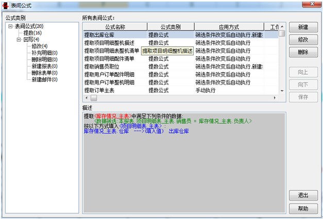Click 退出 to exit dialog
The width and height of the screenshot is (323, 219).
(x=303, y=196)
